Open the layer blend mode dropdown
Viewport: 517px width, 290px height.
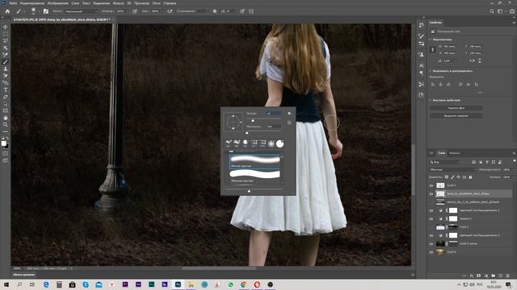coord(452,170)
